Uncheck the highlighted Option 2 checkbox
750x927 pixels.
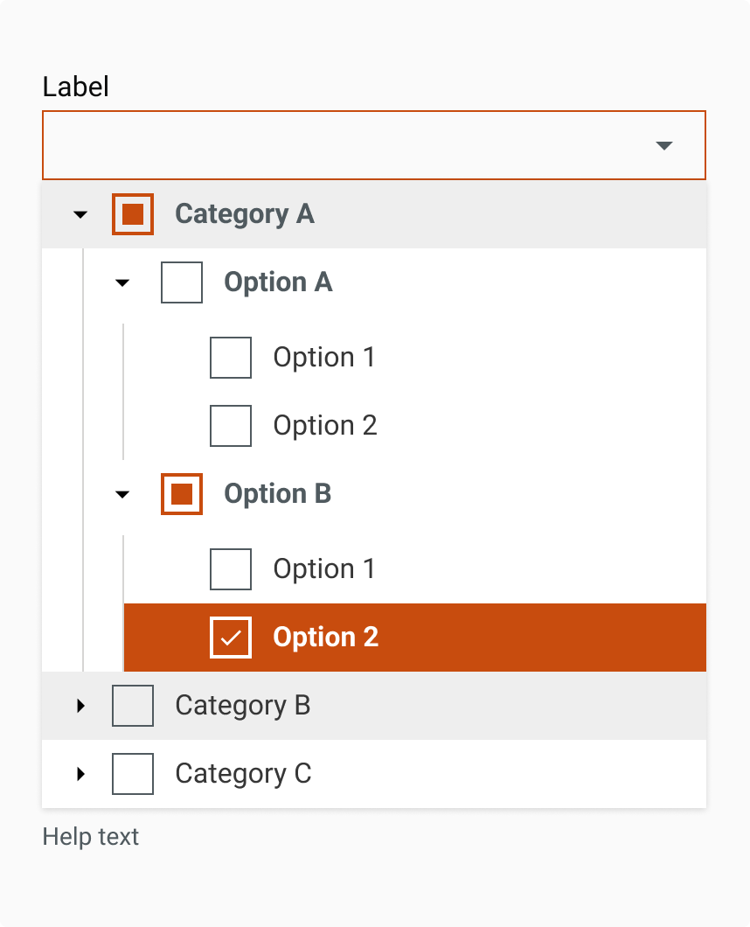tap(231, 638)
